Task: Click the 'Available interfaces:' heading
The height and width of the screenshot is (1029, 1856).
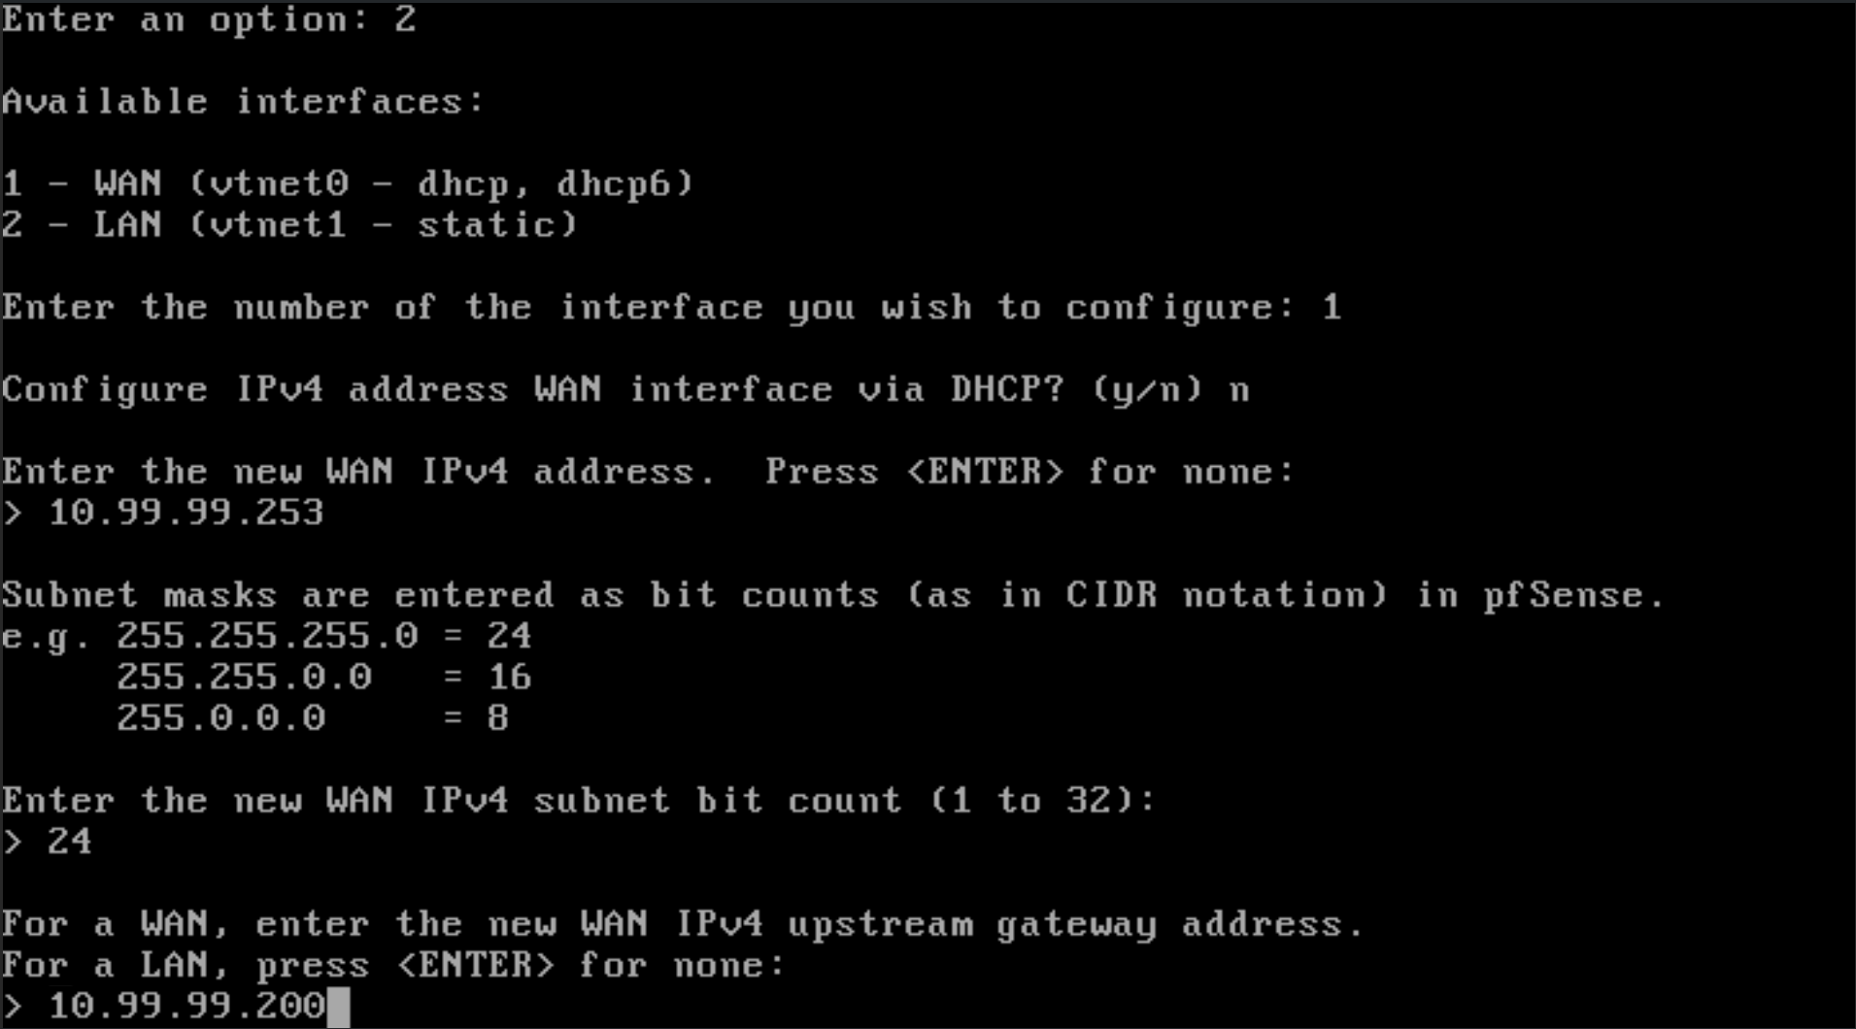Action: (x=243, y=102)
